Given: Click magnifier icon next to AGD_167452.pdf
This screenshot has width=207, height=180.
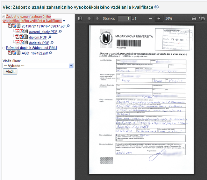Looking at the screenshot, I should point(50,53).
